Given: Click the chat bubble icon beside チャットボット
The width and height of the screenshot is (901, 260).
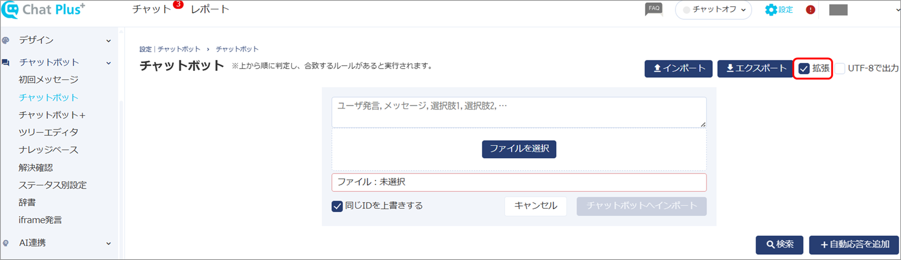Looking at the screenshot, I should coord(6,62).
